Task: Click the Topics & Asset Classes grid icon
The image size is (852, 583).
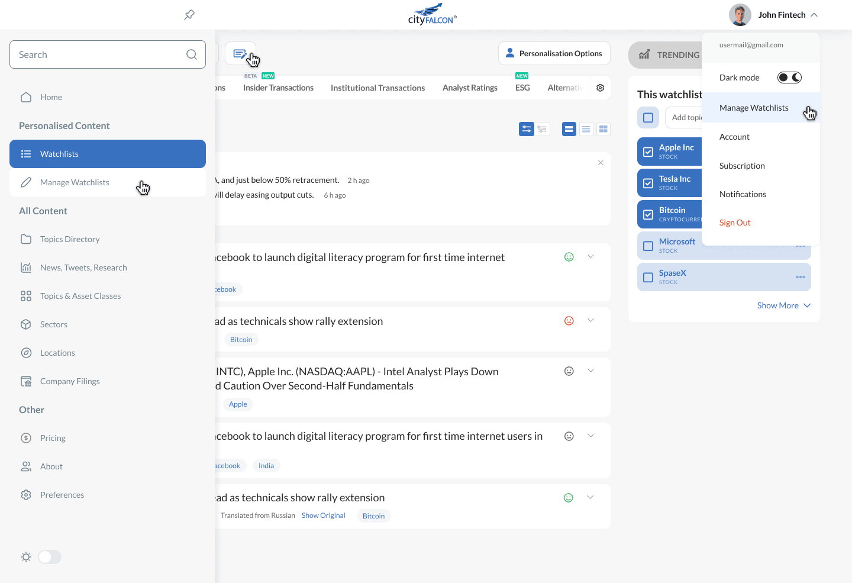Action: click(26, 296)
